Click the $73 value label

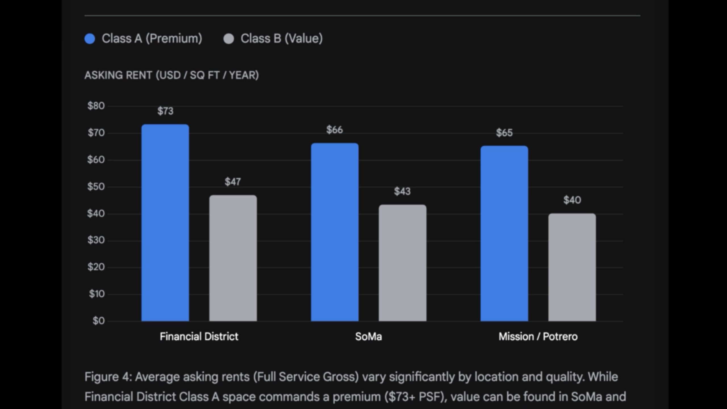pyautogui.click(x=165, y=111)
